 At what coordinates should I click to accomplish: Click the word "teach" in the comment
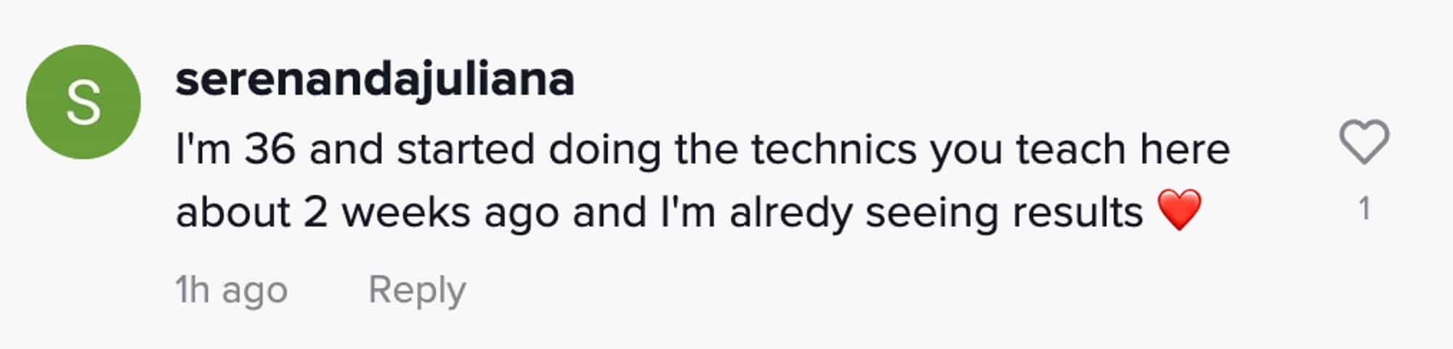pos(1072,149)
